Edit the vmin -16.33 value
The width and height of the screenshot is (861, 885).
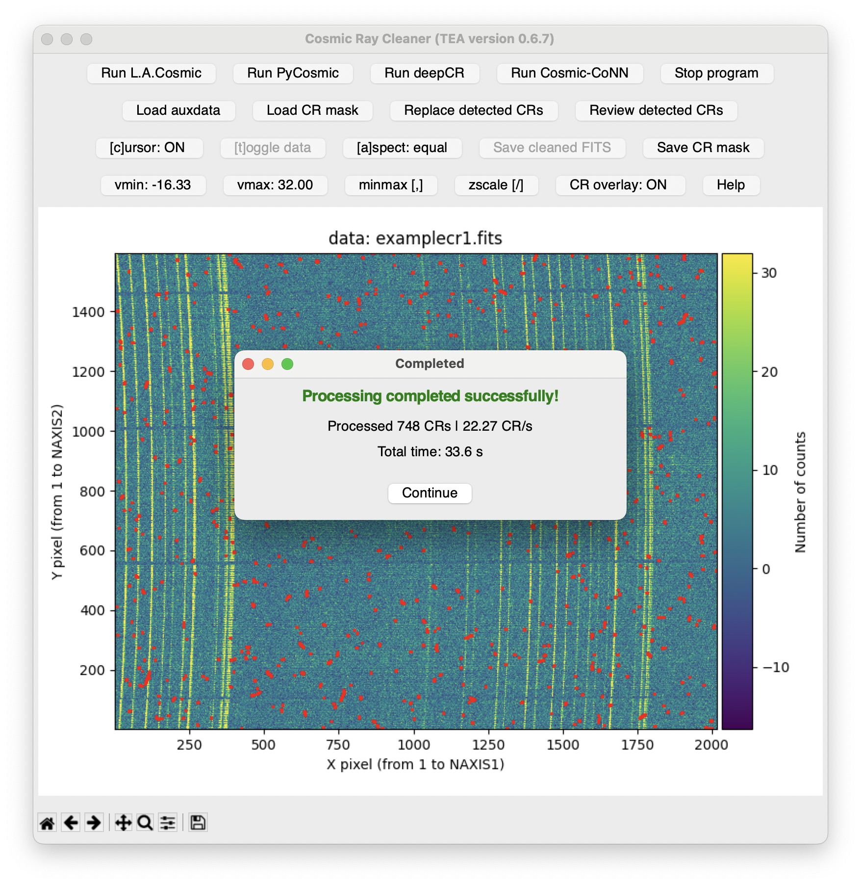(x=153, y=185)
